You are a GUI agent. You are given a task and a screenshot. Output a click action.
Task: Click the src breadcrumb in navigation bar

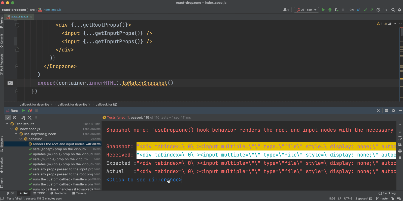tap(32, 10)
